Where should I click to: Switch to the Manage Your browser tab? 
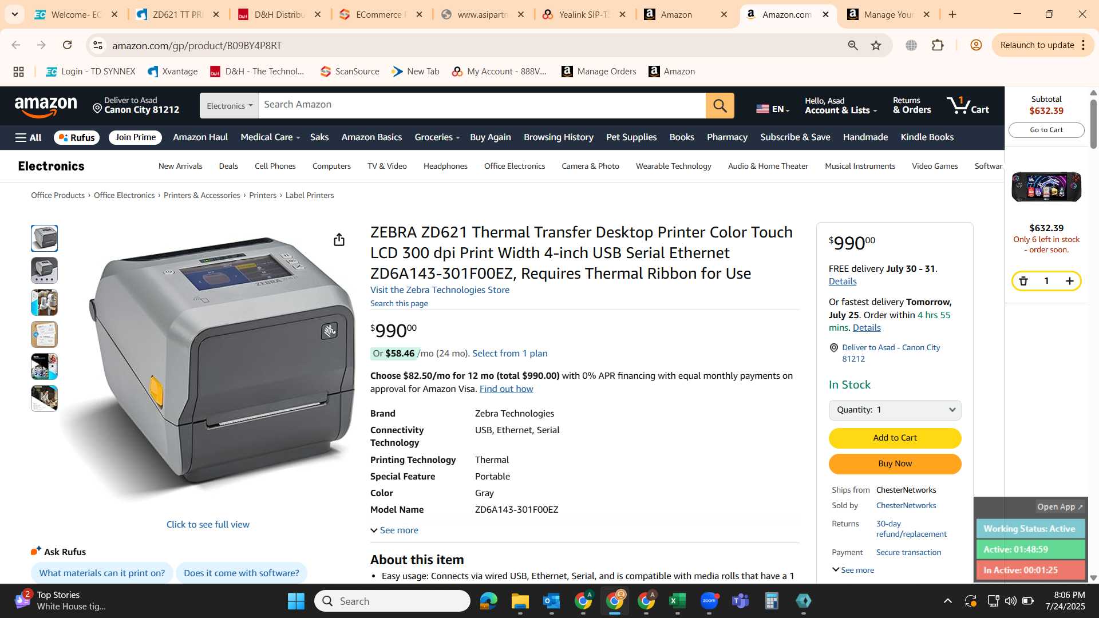point(888,15)
